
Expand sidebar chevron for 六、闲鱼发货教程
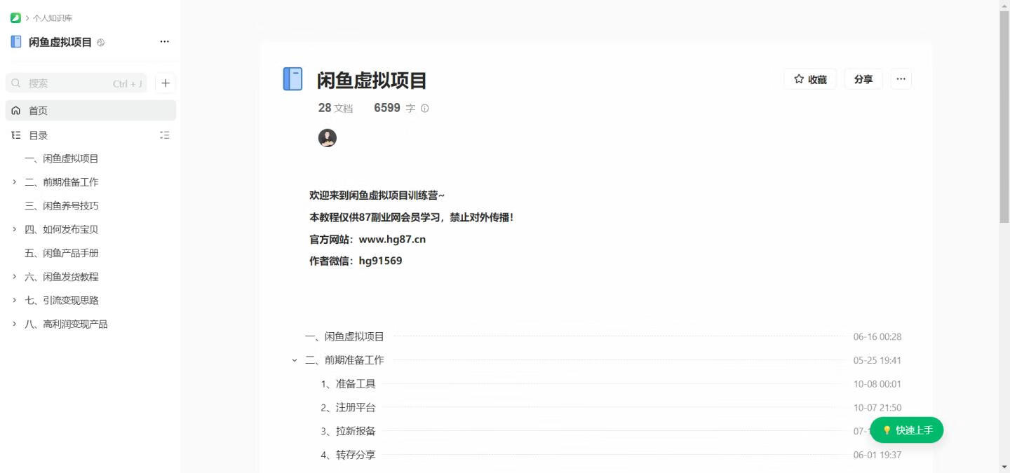(14, 277)
